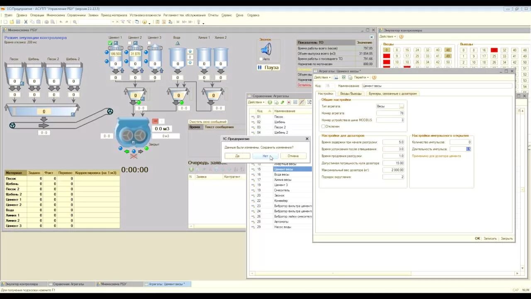Choose Нет in the save dialog
This screenshot has width=531, height=299.
click(265, 156)
